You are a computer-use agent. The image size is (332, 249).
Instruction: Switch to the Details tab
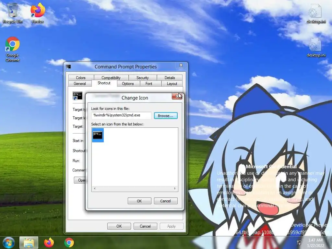(170, 78)
